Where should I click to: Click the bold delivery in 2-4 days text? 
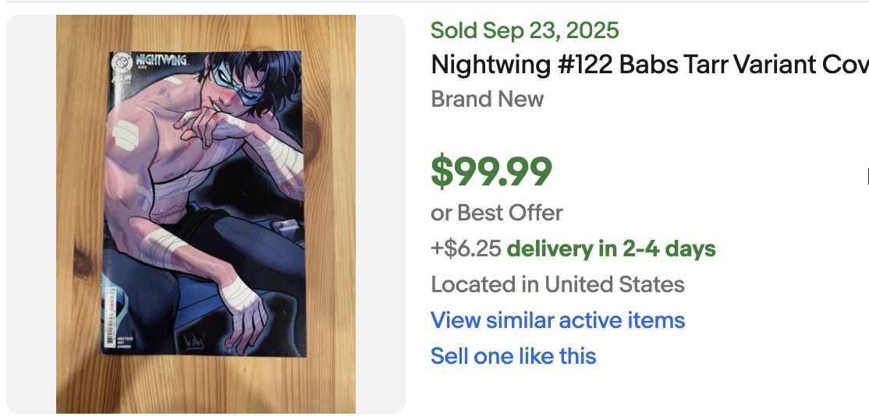611,249
